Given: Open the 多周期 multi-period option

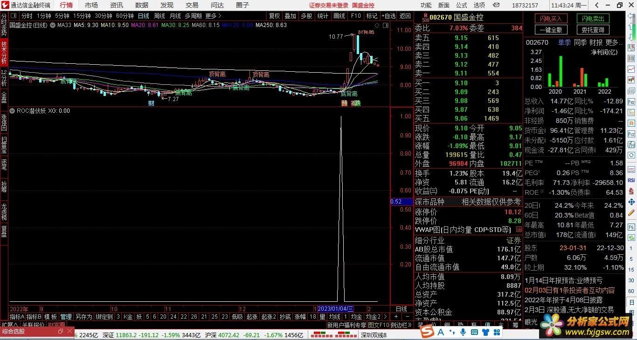Looking at the screenshot, I should pos(193,16).
